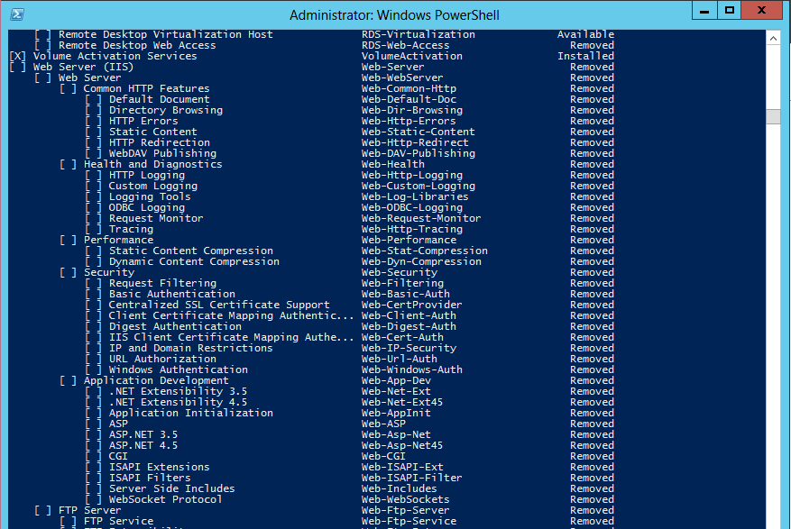Click the "Request Filtering" display name
This screenshot has height=529, width=791.
click(163, 284)
